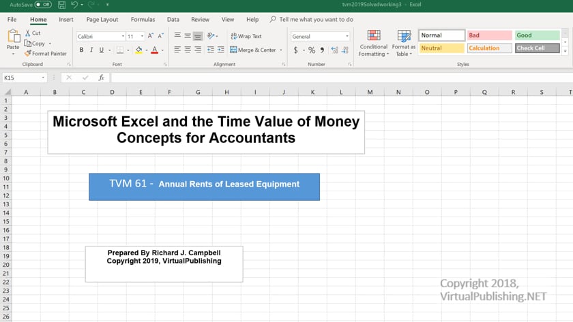Decrease the cell indent
The image size is (573, 322).
pos(211,50)
